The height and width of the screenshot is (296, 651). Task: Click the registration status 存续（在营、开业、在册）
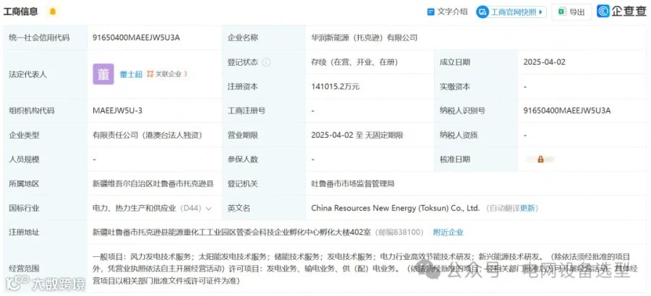click(x=354, y=63)
